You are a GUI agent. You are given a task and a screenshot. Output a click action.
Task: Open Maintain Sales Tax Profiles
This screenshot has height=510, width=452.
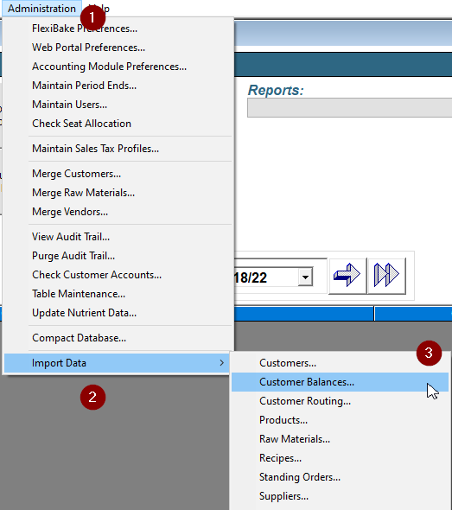tap(118, 149)
